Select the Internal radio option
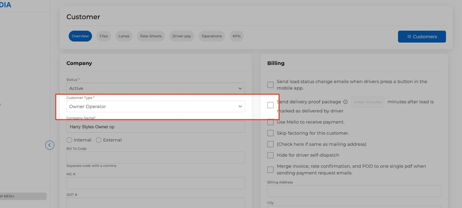This screenshot has height=208, width=462. coord(69,140)
